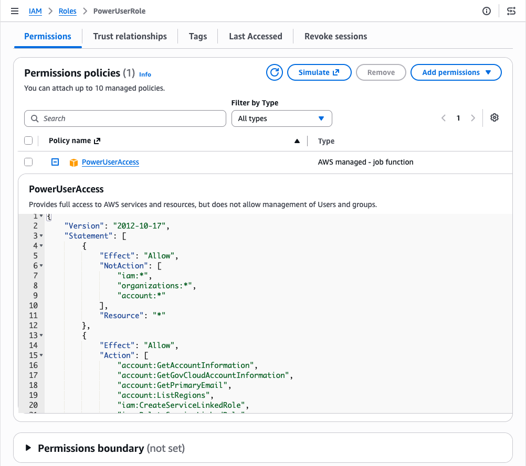The width and height of the screenshot is (526, 466).
Task: Open the Trust relationships tab
Action: point(130,36)
